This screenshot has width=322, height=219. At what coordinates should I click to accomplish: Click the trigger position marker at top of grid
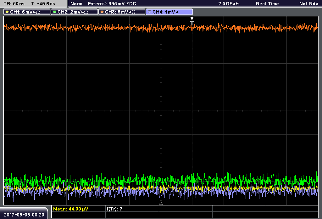tap(192, 19)
